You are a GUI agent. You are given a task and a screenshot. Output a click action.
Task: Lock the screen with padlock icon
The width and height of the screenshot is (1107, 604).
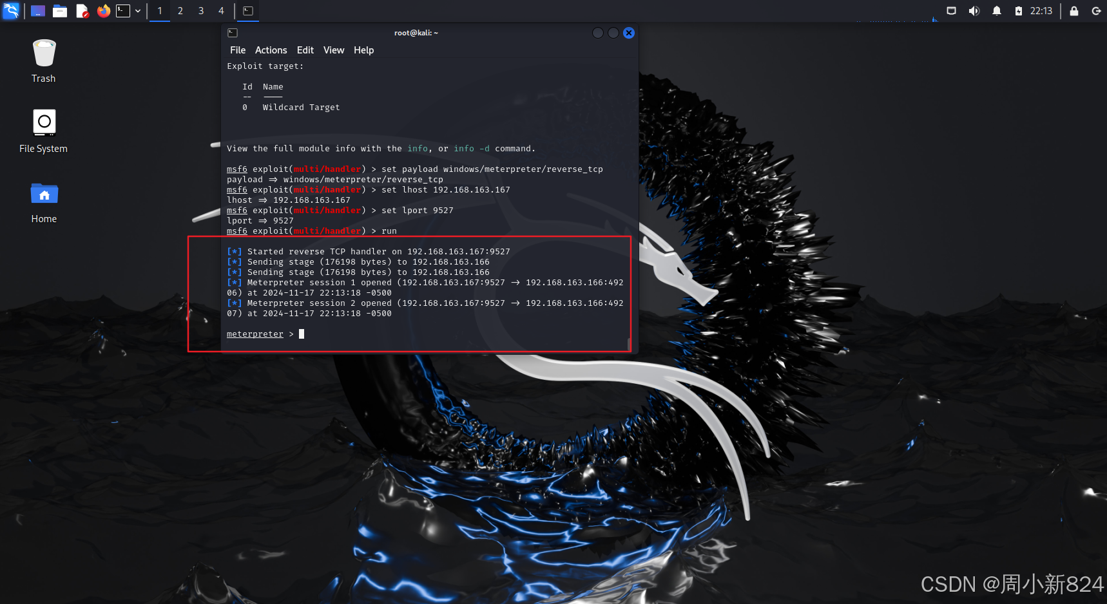tap(1073, 11)
